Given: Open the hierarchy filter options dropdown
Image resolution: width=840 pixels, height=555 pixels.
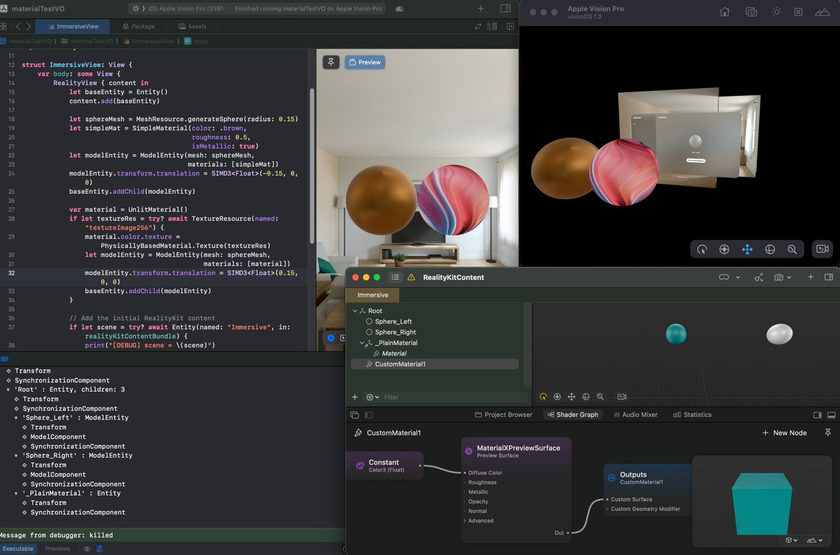Looking at the screenshot, I should (372, 397).
